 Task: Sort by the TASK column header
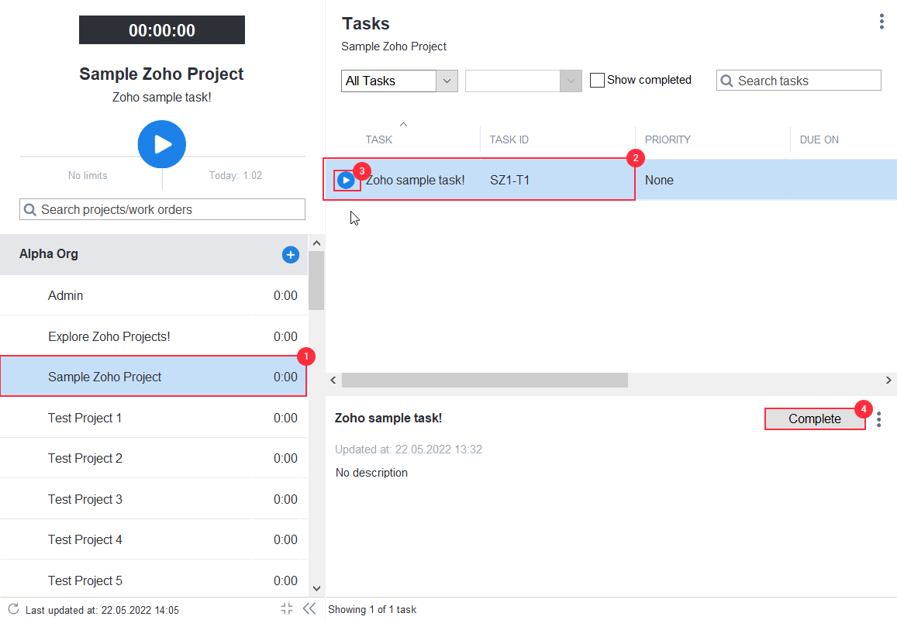[x=378, y=139]
